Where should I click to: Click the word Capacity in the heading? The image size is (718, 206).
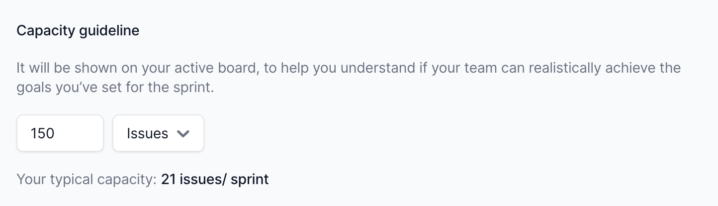pyautogui.click(x=46, y=31)
